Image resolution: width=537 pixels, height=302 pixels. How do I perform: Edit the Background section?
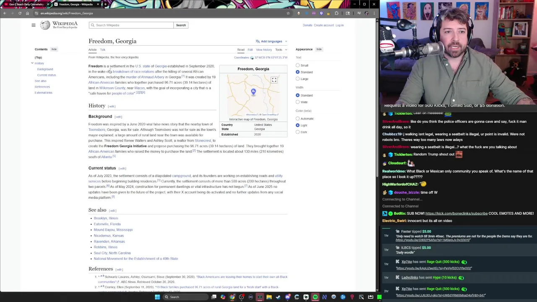coord(118,117)
